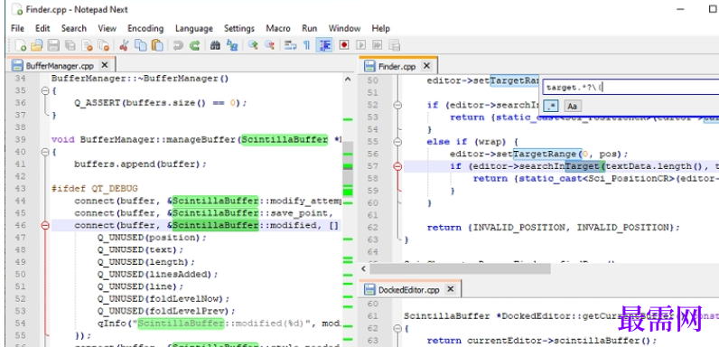The image size is (719, 347).
Task: Collapse the fold at line 40 in BufferManager.cpp
Action: 45,152
